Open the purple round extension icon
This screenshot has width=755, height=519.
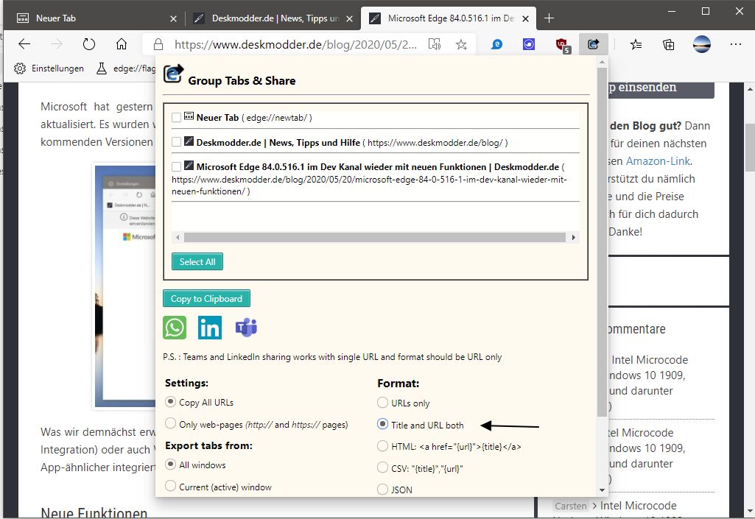[529, 45]
